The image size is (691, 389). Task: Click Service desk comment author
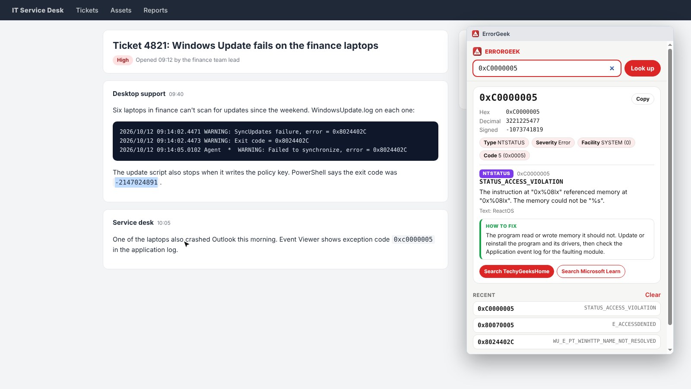coord(133,223)
